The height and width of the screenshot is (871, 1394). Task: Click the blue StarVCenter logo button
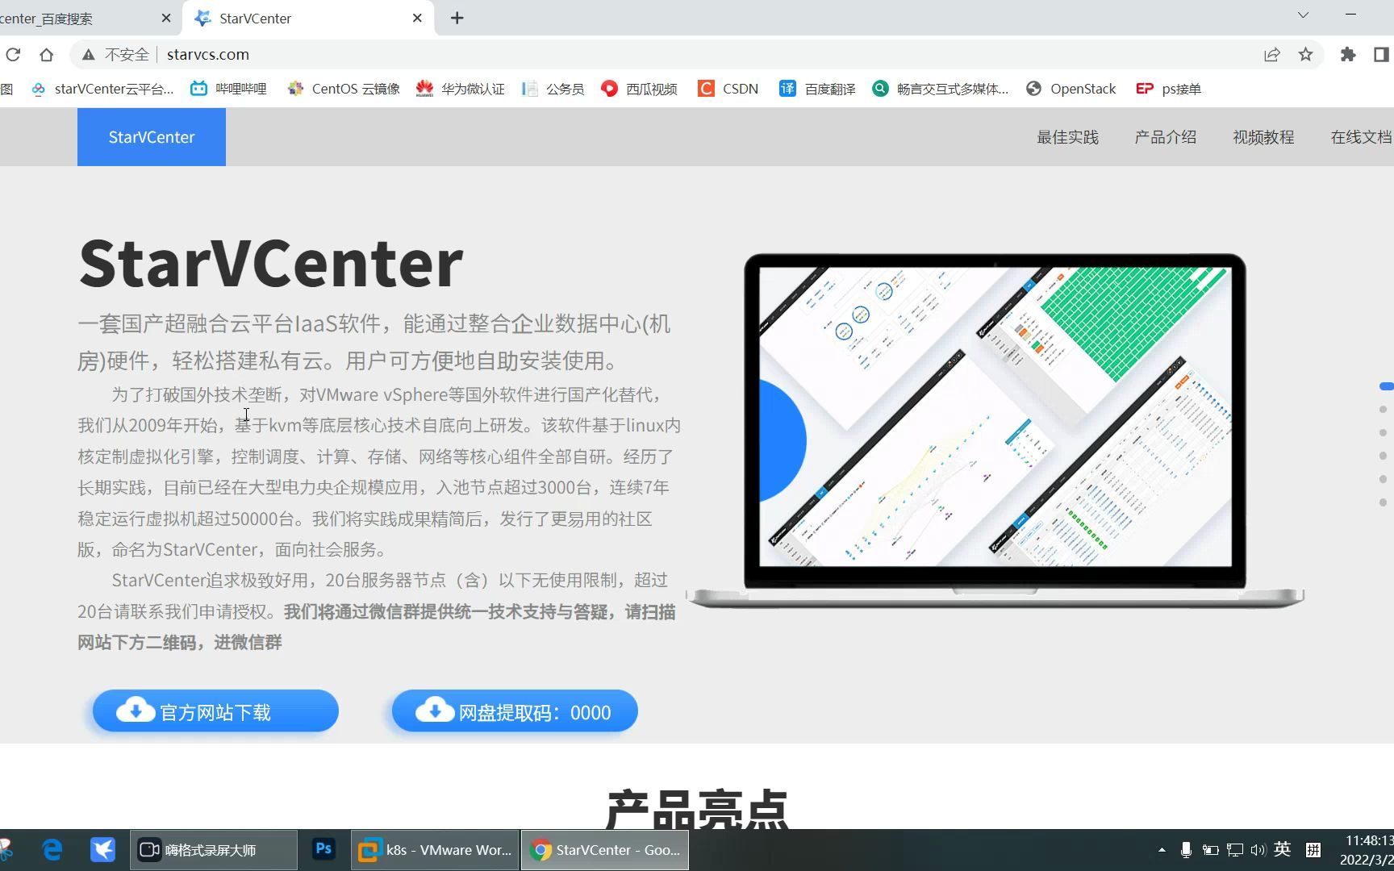point(152,137)
